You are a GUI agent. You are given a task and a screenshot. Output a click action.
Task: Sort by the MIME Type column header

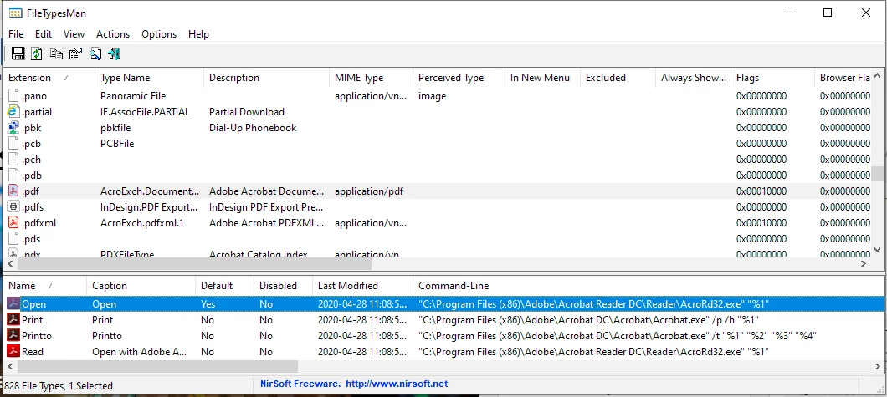tap(371, 78)
